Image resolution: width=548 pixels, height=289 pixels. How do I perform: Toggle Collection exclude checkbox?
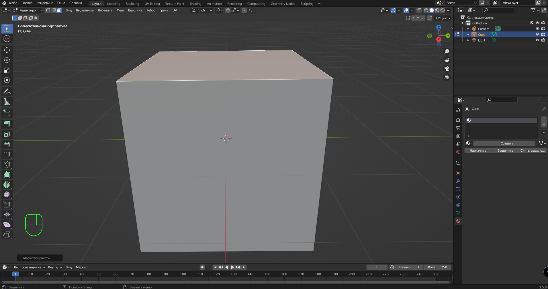[532, 23]
